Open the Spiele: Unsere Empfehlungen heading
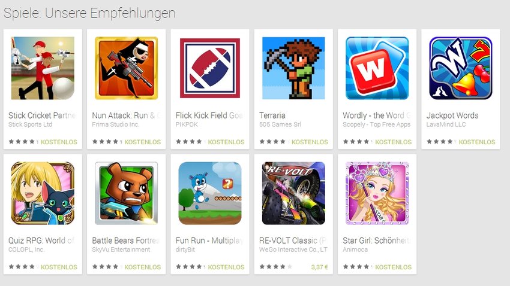The image size is (510, 286). click(89, 13)
